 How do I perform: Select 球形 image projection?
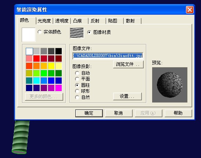click(x=82, y=91)
